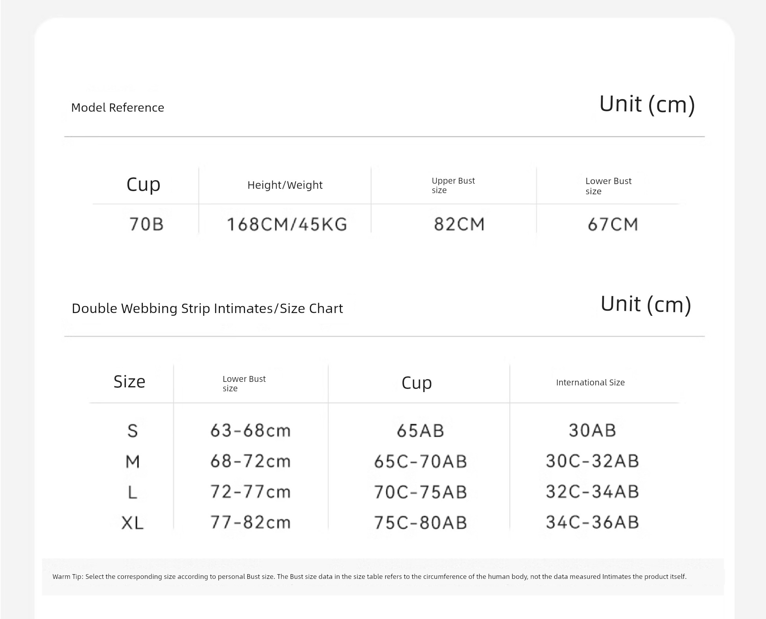Click the 'International Size' column header
This screenshot has width=766, height=619.
(590, 382)
